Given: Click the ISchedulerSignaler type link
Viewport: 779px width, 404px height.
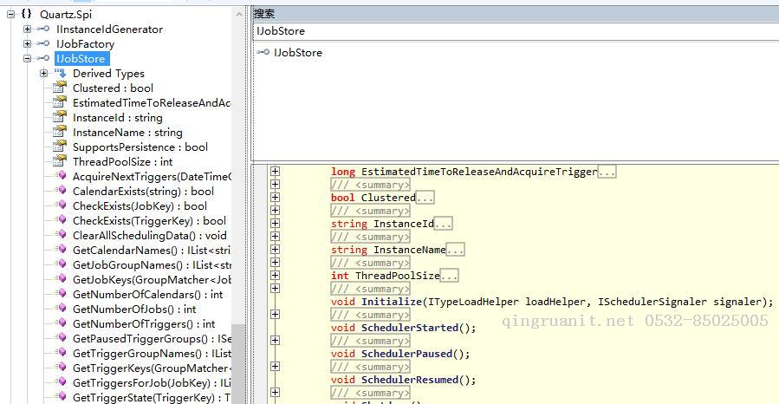Looking at the screenshot, I should [x=652, y=302].
